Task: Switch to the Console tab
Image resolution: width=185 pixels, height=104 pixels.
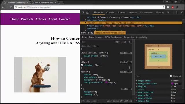Action: [x=110, y=12]
